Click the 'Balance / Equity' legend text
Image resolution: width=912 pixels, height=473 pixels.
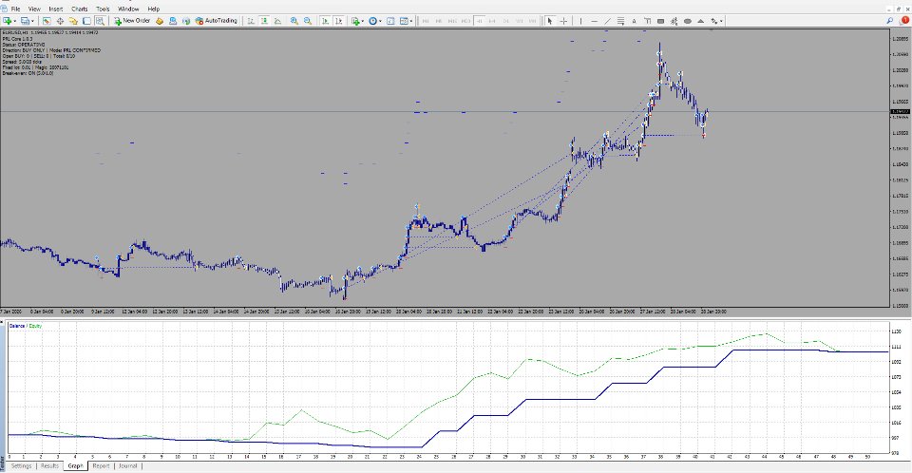point(25,326)
